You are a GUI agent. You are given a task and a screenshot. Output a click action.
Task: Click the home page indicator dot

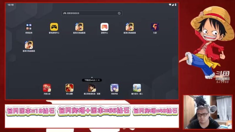click(x=92, y=77)
